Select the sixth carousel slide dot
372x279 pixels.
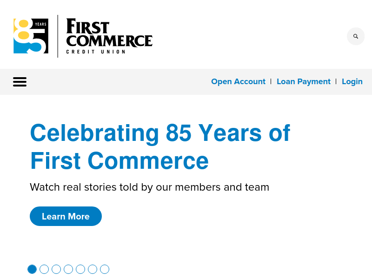tap(93, 269)
